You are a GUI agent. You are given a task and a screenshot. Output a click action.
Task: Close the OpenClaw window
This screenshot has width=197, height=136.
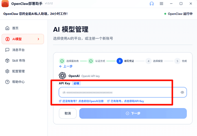click(x=191, y=4)
